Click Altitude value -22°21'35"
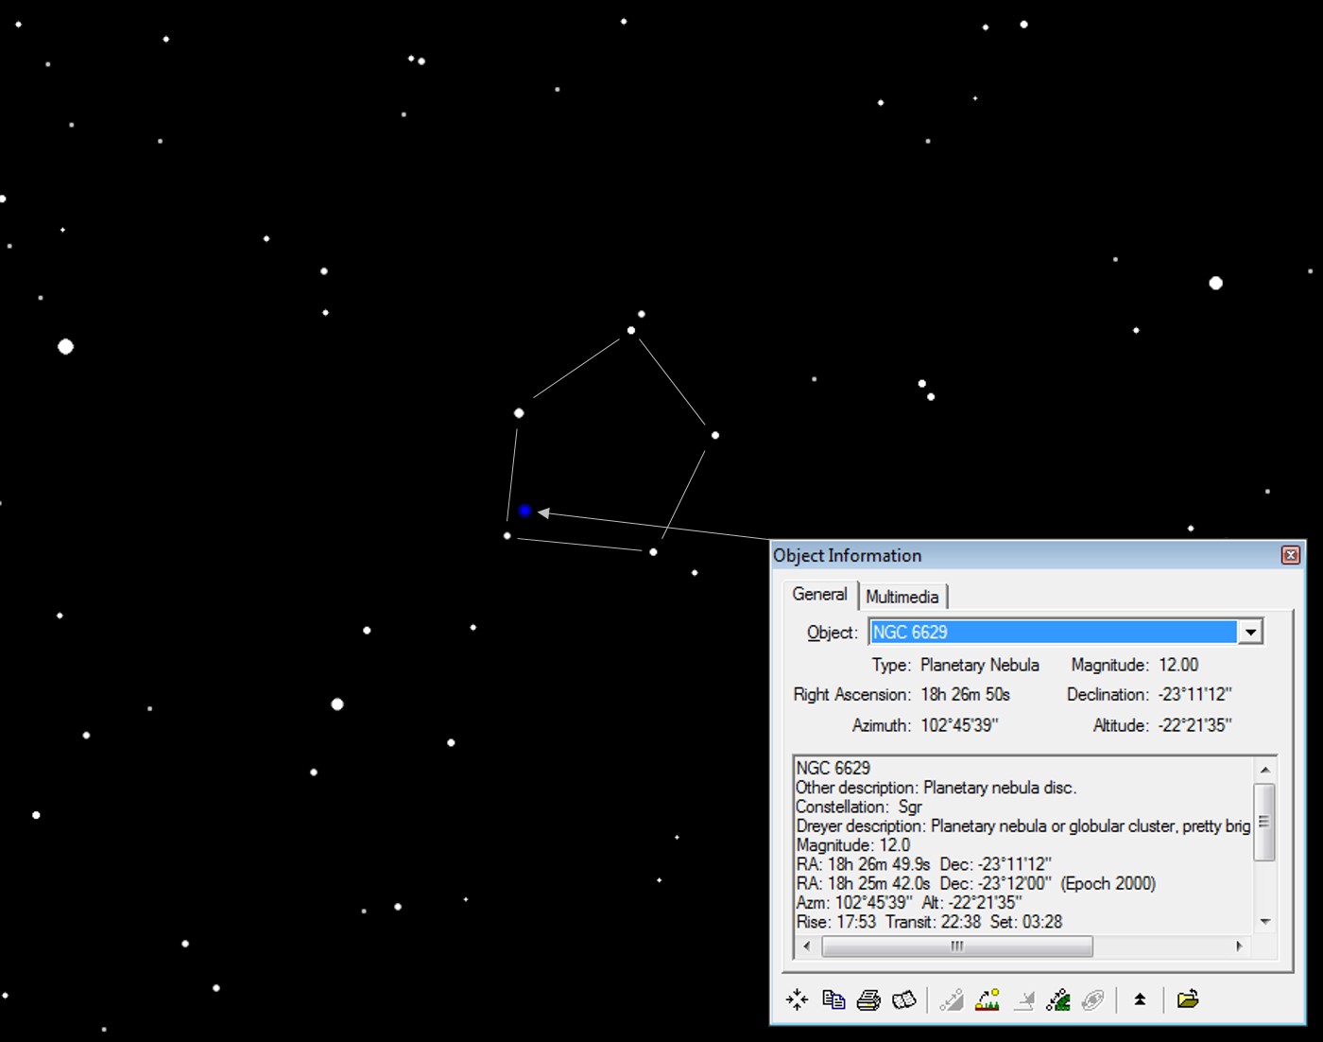The height and width of the screenshot is (1042, 1323). click(x=1194, y=725)
